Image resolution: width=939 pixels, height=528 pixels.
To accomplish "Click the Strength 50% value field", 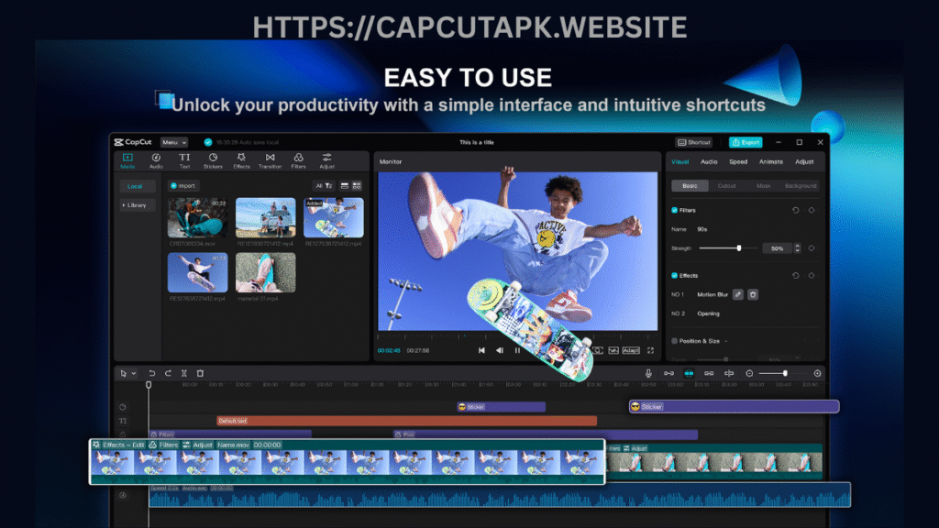I will click(x=778, y=248).
